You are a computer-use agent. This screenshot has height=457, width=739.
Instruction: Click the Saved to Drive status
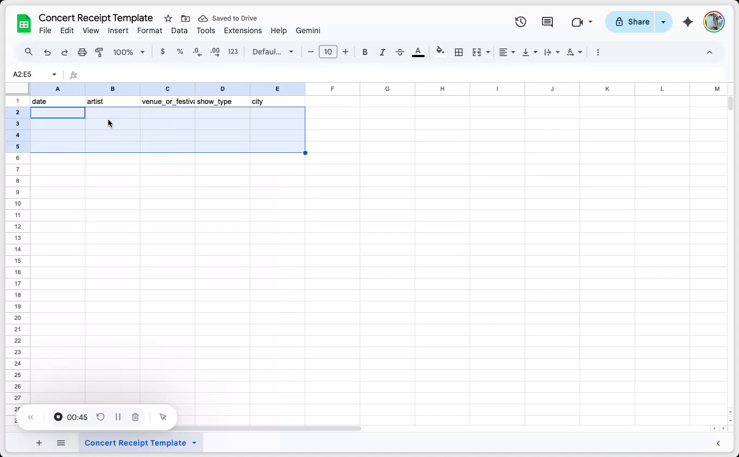(x=227, y=18)
